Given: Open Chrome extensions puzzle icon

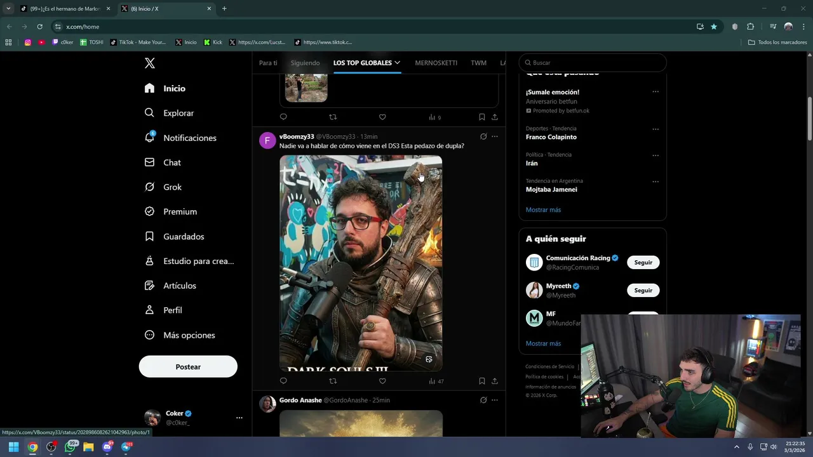Looking at the screenshot, I should coord(751,27).
